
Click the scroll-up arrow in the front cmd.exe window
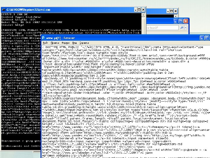[143, 15]
